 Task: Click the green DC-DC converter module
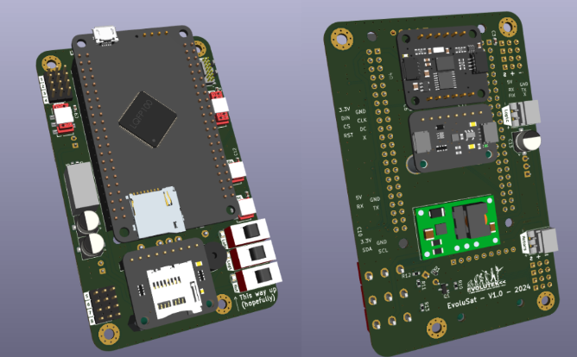click(x=457, y=230)
